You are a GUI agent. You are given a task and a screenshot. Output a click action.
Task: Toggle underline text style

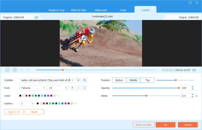pos(85,88)
